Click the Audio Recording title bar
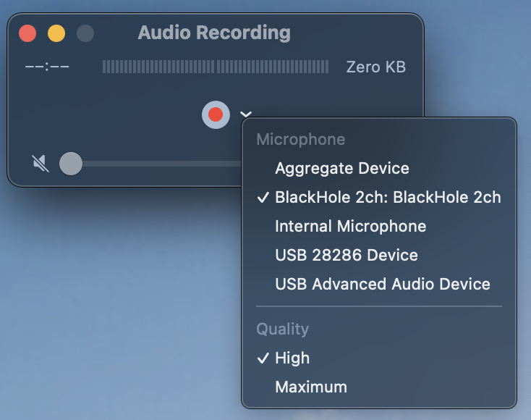 [x=214, y=33]
